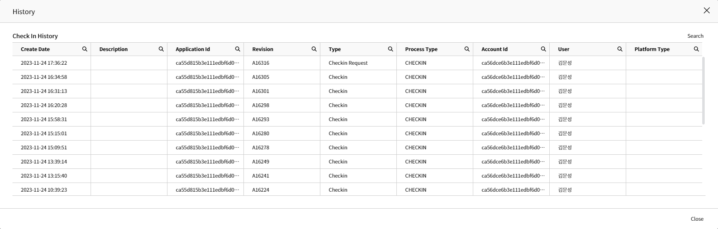Click the Search link above the table
This screenshot has height=229, width=718.
point(695,36)
